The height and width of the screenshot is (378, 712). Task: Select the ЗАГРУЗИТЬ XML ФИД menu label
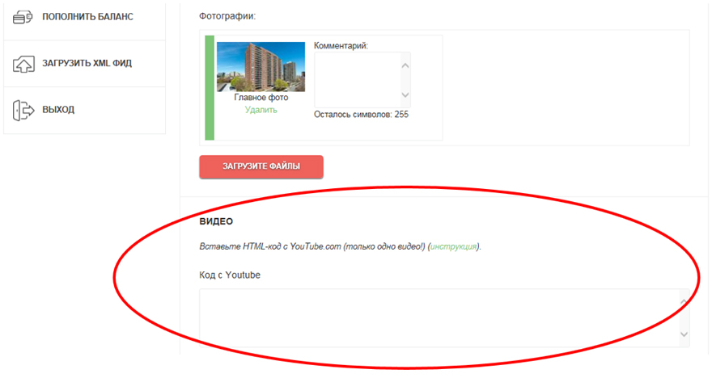click(87, 63)
